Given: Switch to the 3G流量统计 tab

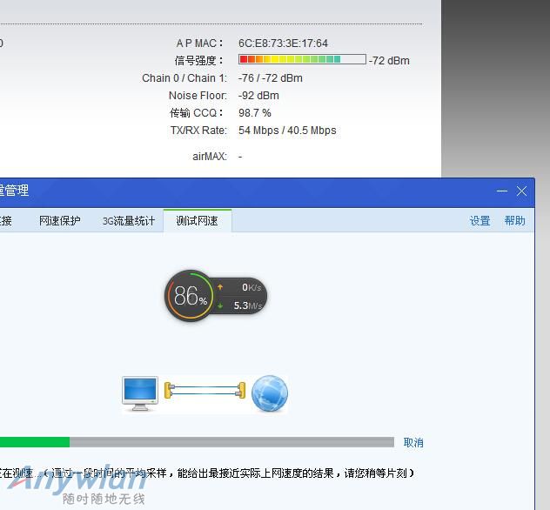Looking at the screenshot, I should tap(129, 221).
